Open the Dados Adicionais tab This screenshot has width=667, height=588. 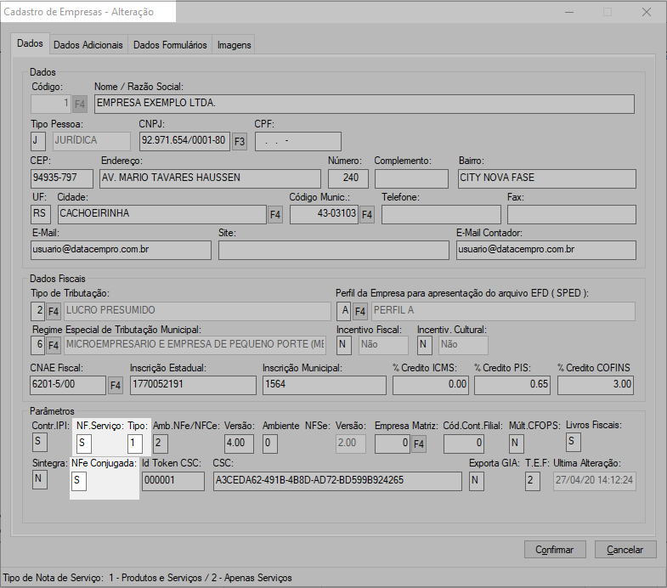88,45
